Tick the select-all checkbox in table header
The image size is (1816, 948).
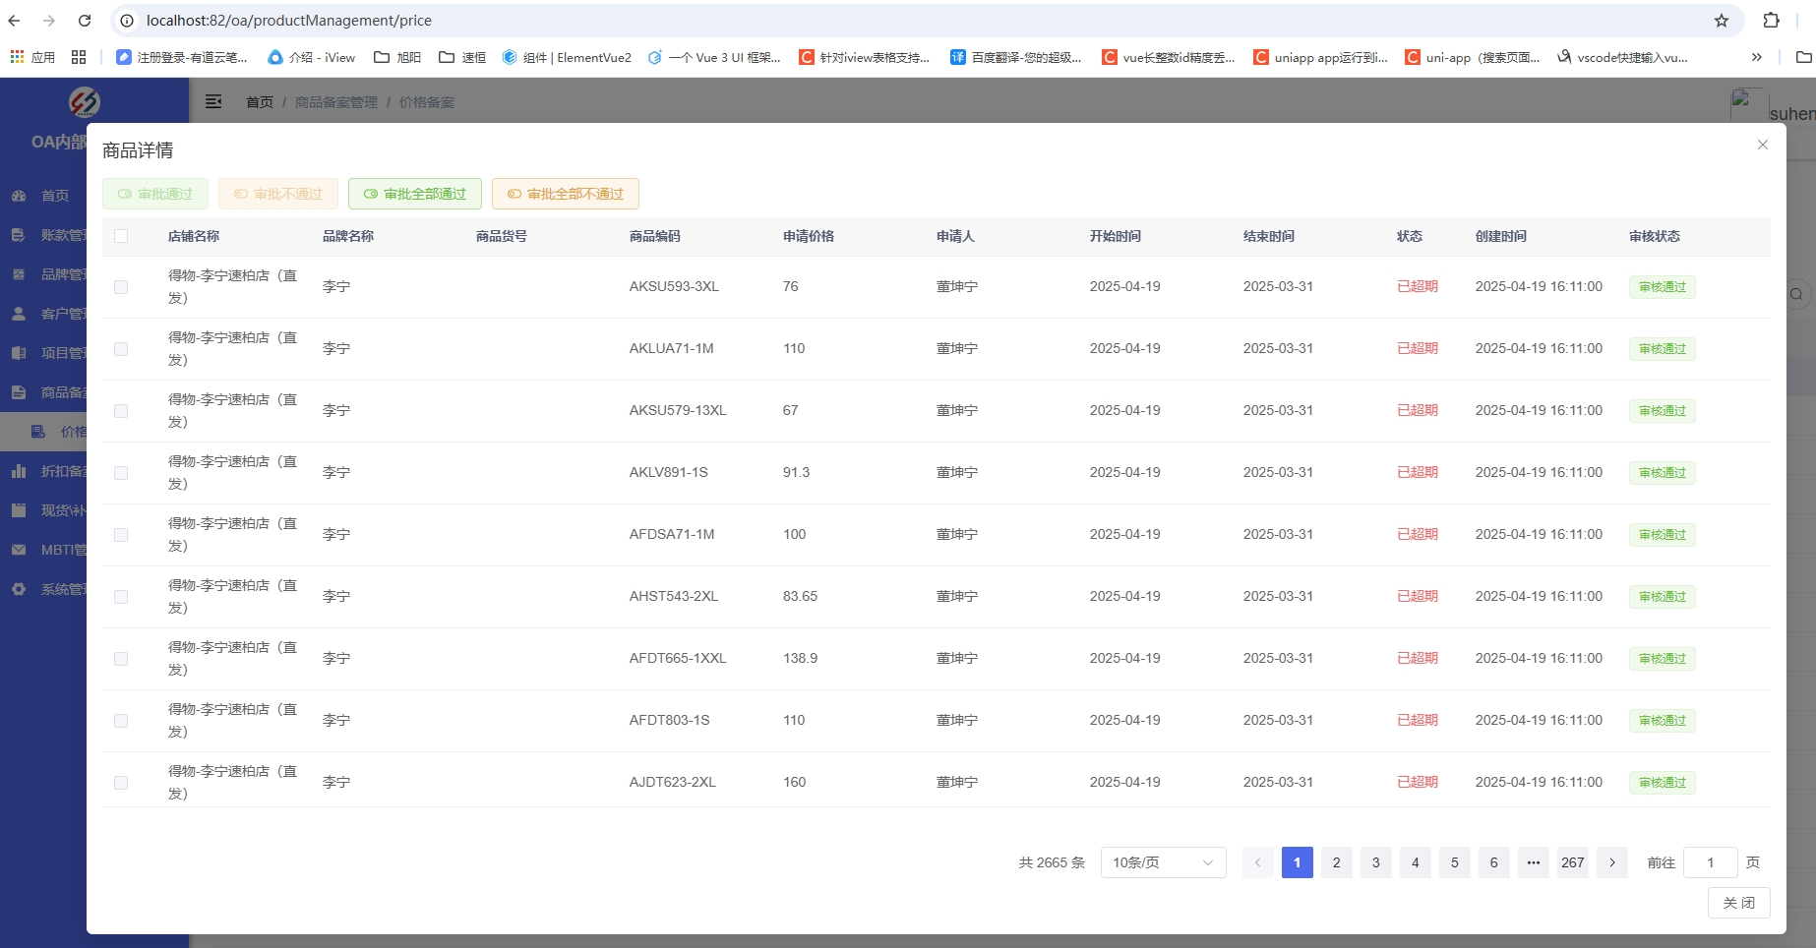(x=121, y=236)
